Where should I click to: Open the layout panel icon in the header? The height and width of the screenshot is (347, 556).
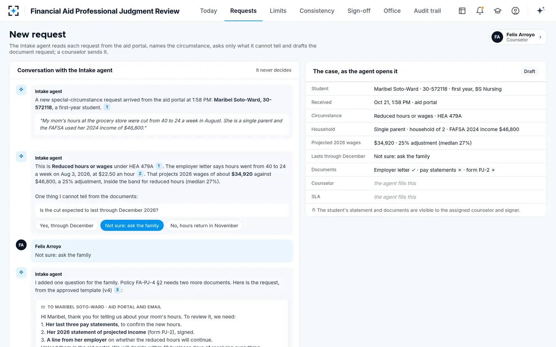[x=462, y=11]
